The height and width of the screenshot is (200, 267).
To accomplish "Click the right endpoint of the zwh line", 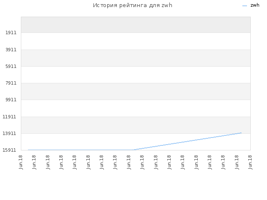I will click(241, 133).
